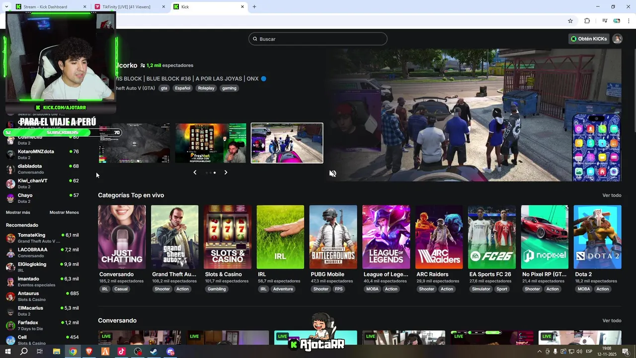Image resolution: width=636 pixels, height=358 pixels.
Task: Collapse followed list with Mostrar Menos
Action: click(x=64, y=212)
